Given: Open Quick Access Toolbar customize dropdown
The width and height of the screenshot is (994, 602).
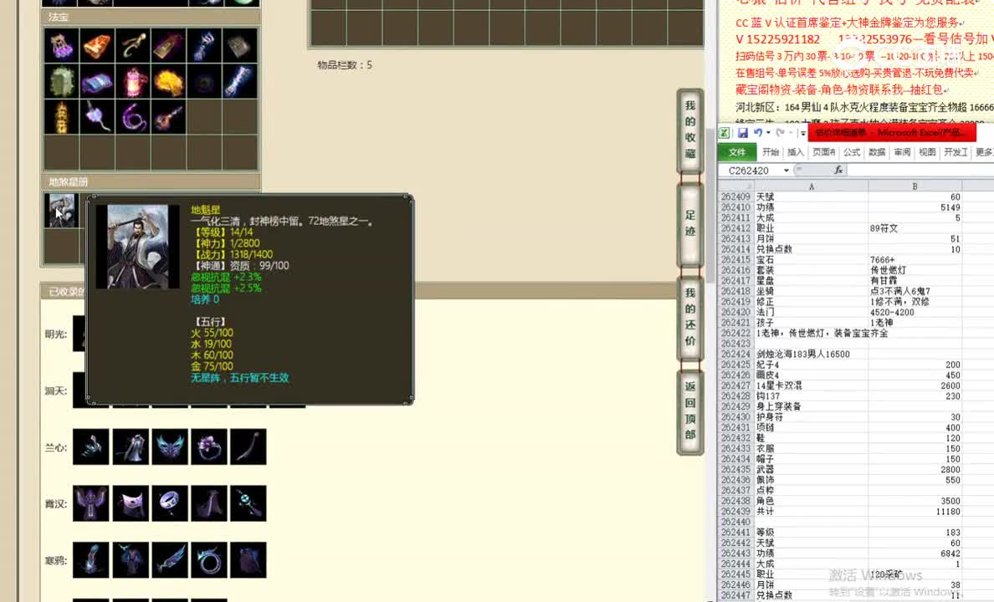Looking at the screenshot, I should click(x=802, y=133).
